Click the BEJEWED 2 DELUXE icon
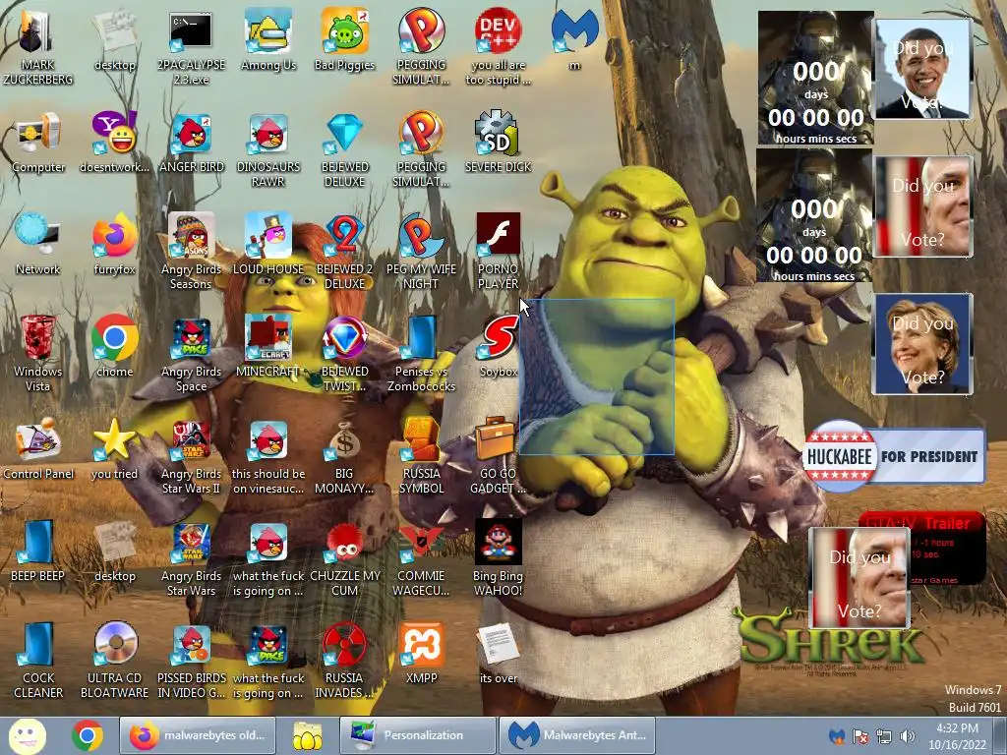This screenshot has height=755, width=1007. pyautogui.click(x=344, y=251)
